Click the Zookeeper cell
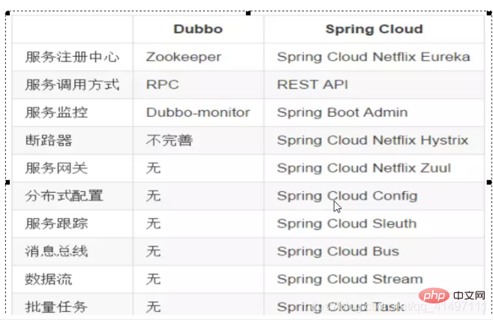 point(184,57)
